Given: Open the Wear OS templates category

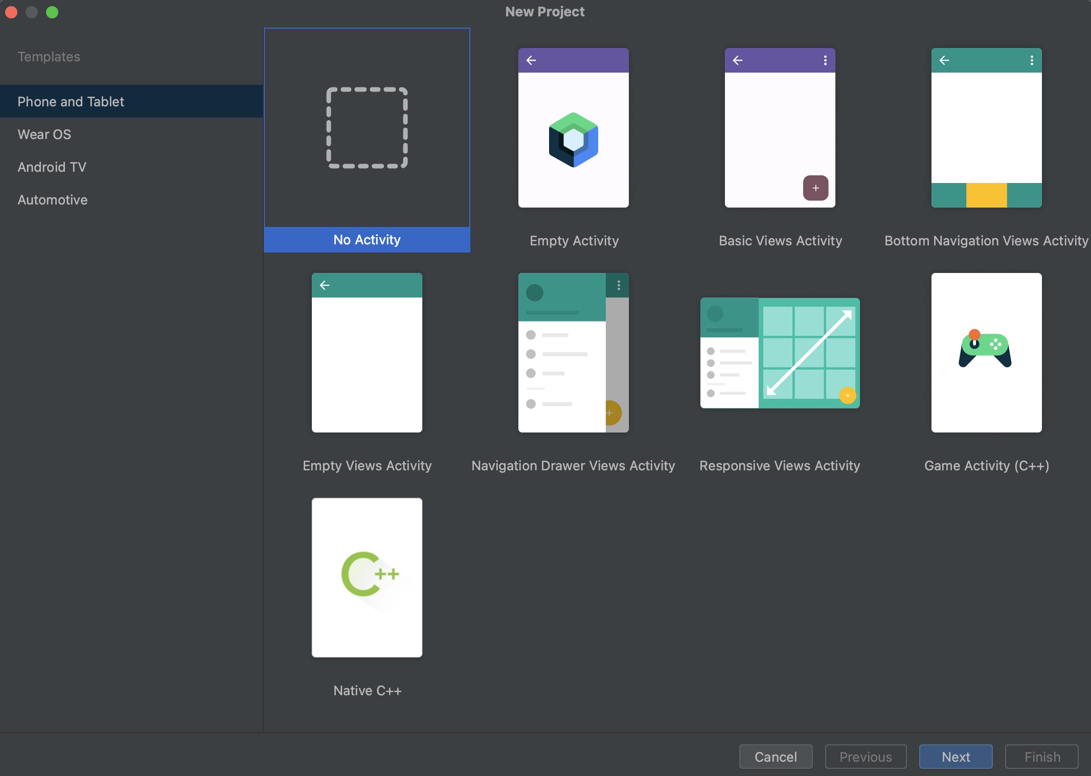Looking at the screenshot, I should [44, 134].
